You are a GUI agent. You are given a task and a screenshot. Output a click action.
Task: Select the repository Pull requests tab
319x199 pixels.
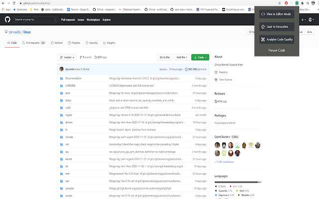(33, 43)
